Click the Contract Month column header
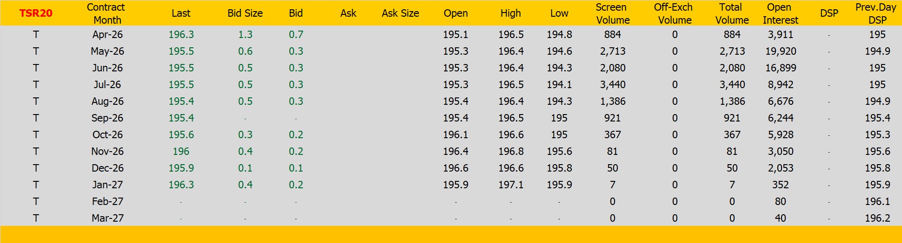 tap(107, 13)
